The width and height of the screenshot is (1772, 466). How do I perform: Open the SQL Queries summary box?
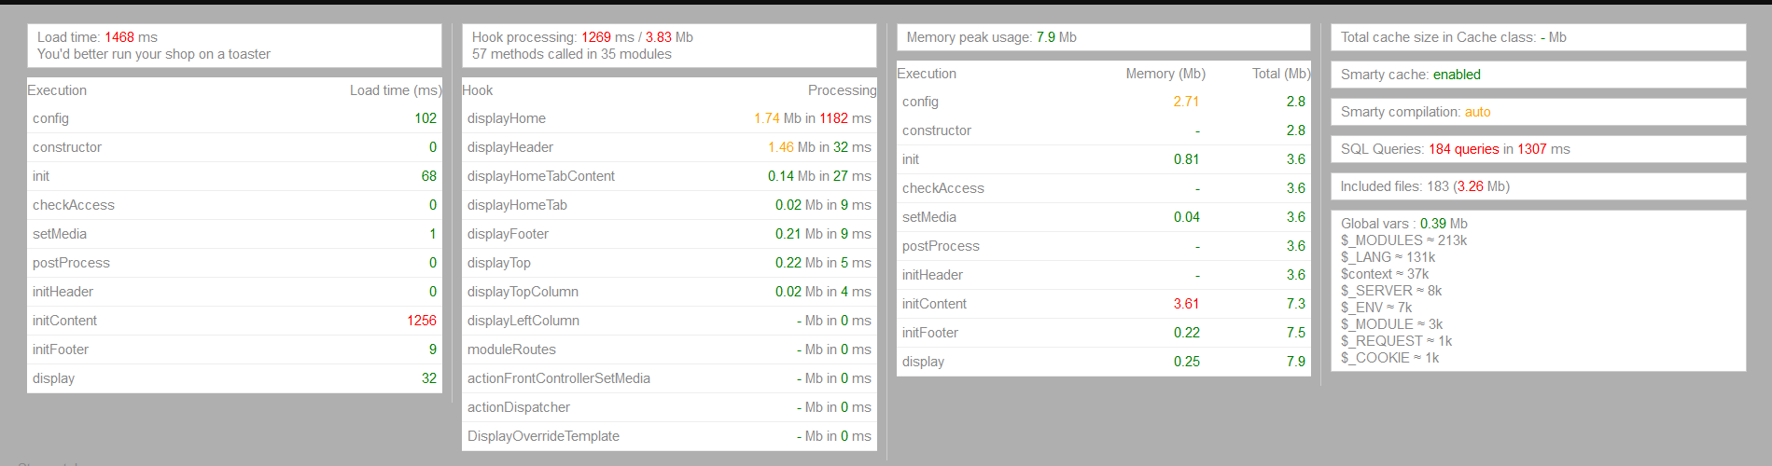(x=1538, y=149)
